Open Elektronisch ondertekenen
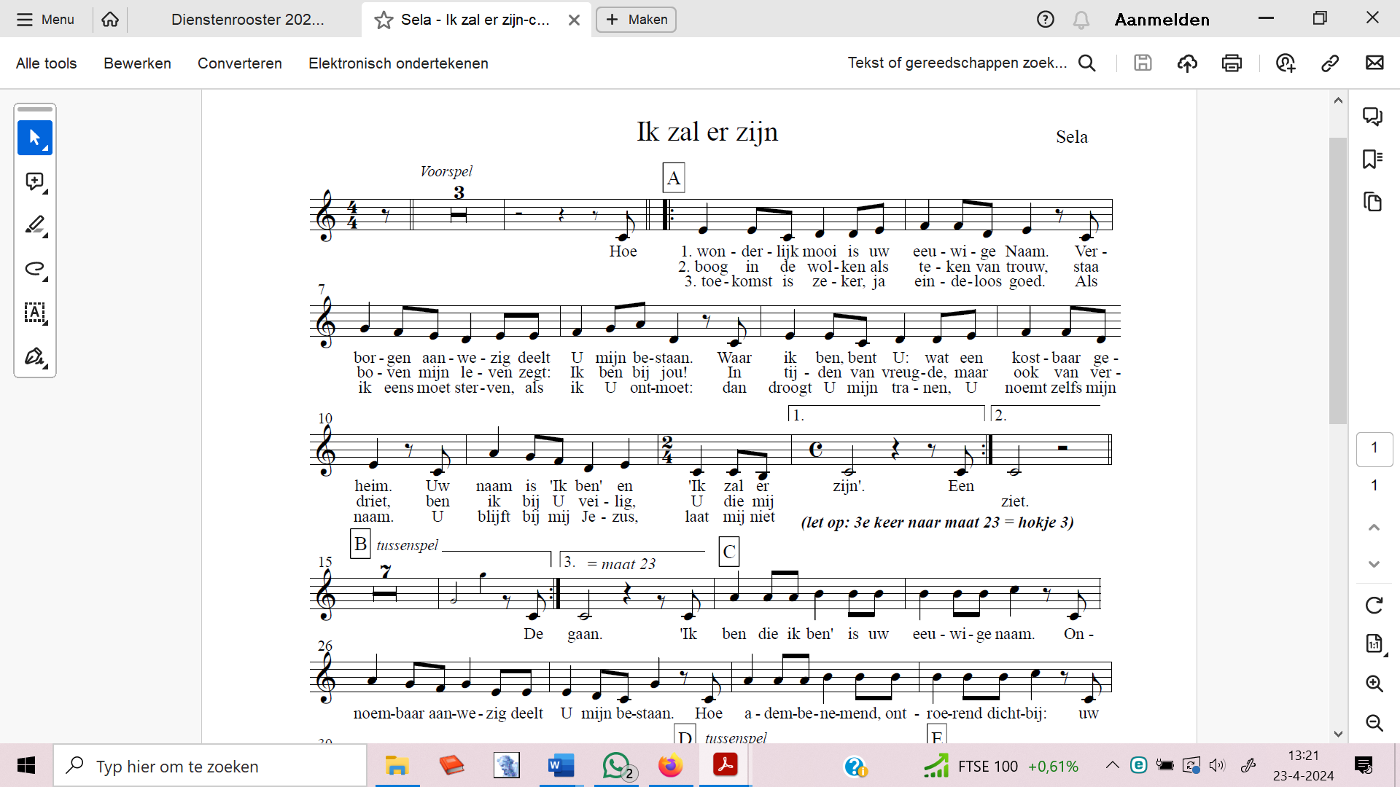The width and height of the screenshot is (1400, 787). (398, 63)
